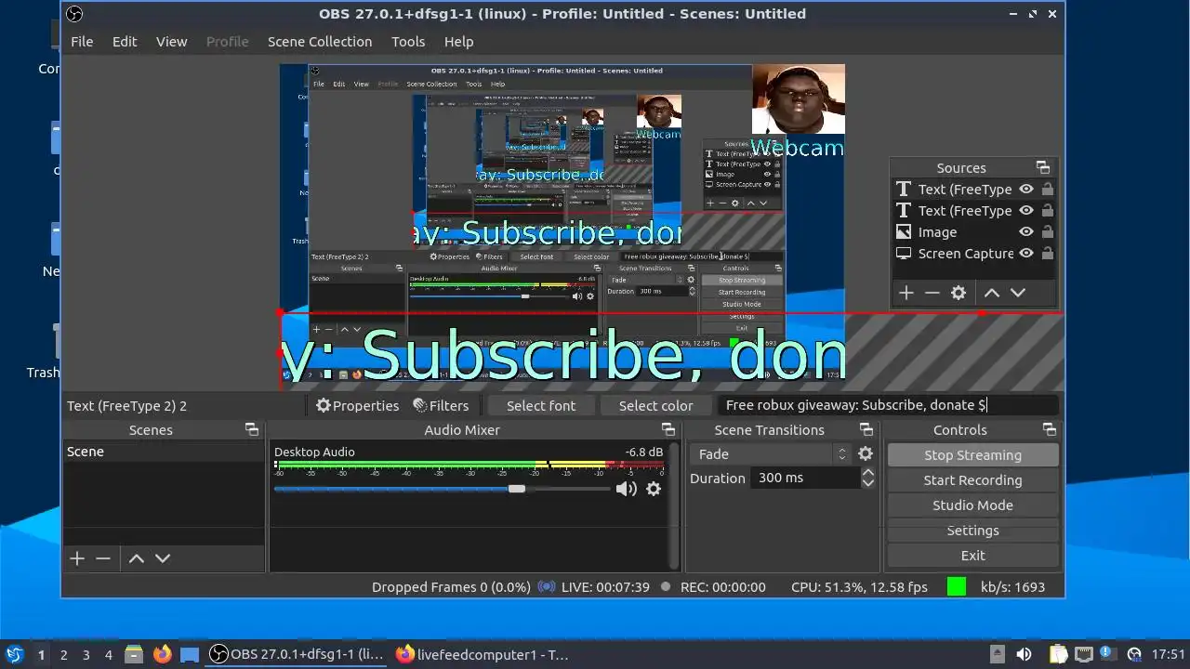Click the Select font button

tap(541, 405)
